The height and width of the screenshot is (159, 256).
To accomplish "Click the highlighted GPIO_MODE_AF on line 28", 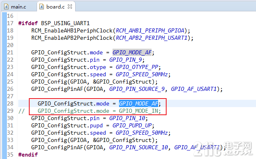I will click(x=139, y=103).
